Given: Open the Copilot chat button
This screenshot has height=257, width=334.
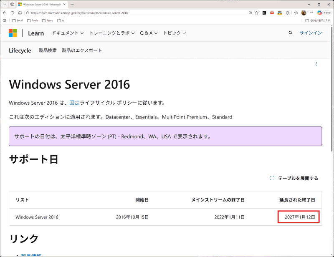Looking at the screenshot, I should [x=323, y=13].
